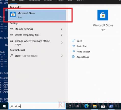Click the search box magnifier icon
Screen dimensions: 121x110
coord(11,106)
